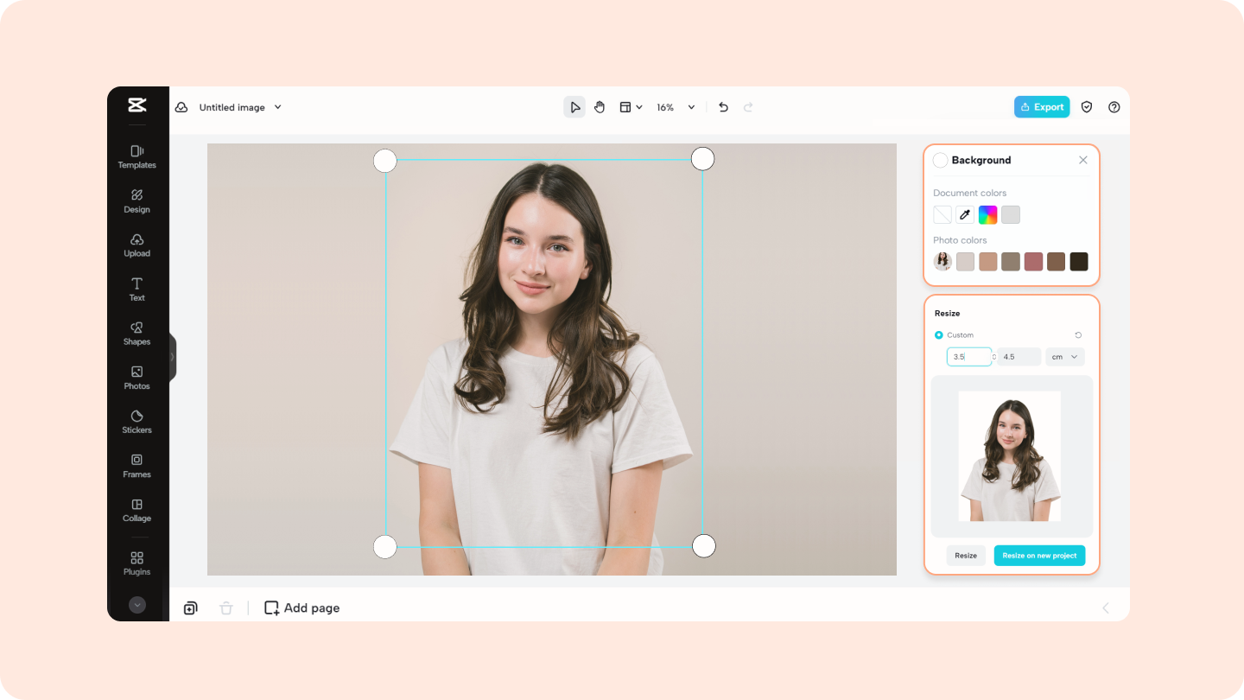Select the woman's portrait on canvas
This screenshot has width=1244, height=700.
coord(543,353)
